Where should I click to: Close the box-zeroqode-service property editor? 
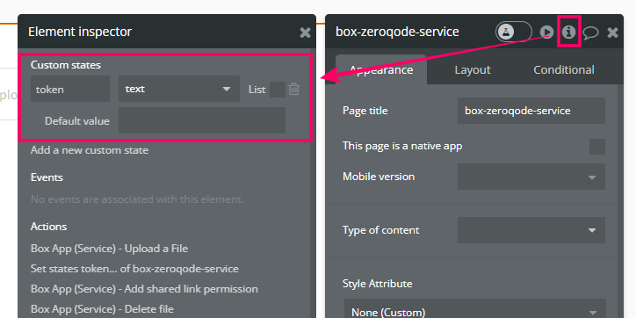tap(612, 33)
